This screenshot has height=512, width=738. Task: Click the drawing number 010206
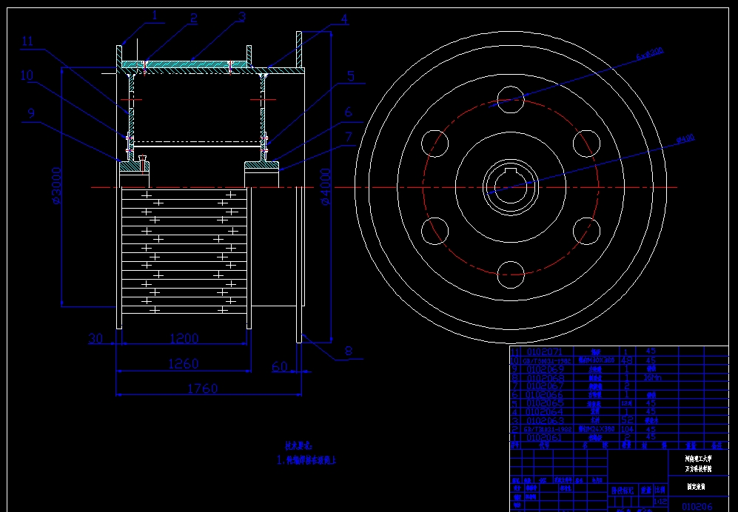(697, 507)
